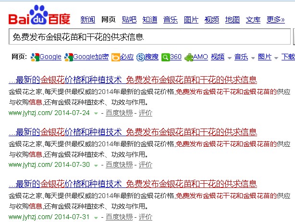Image resolution: width=295 pixels, height=222 pixels.
Task: Open the 下载 link in engine bar
Action: point(288,57)
